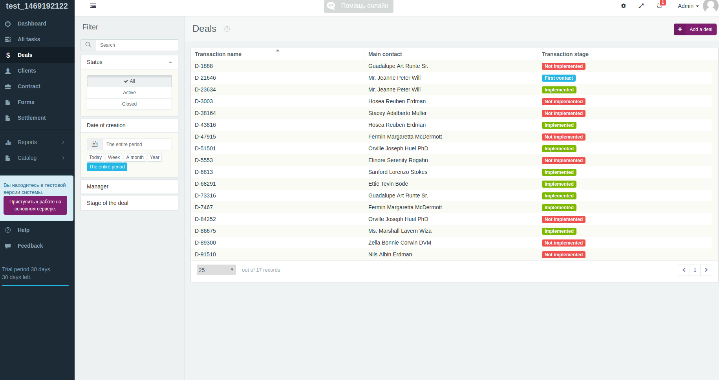719x380 pixels.
Task: Open settings via the gear icon
Action: (624, 6)
